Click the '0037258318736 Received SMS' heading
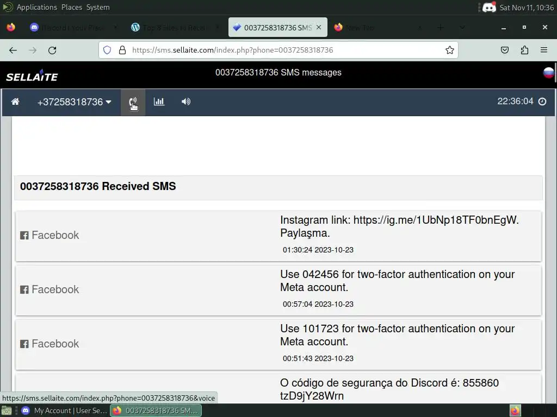This screenshot has width=557, height=417. (x=98, y=187)
